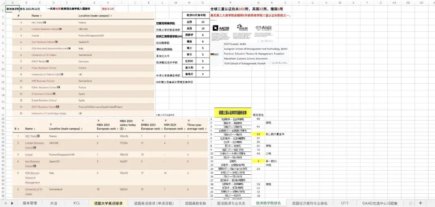Viewport: 435px width, 207px height.
Task: Click the red 慕尼黑工大商学院 sentence
Action: 251,15
